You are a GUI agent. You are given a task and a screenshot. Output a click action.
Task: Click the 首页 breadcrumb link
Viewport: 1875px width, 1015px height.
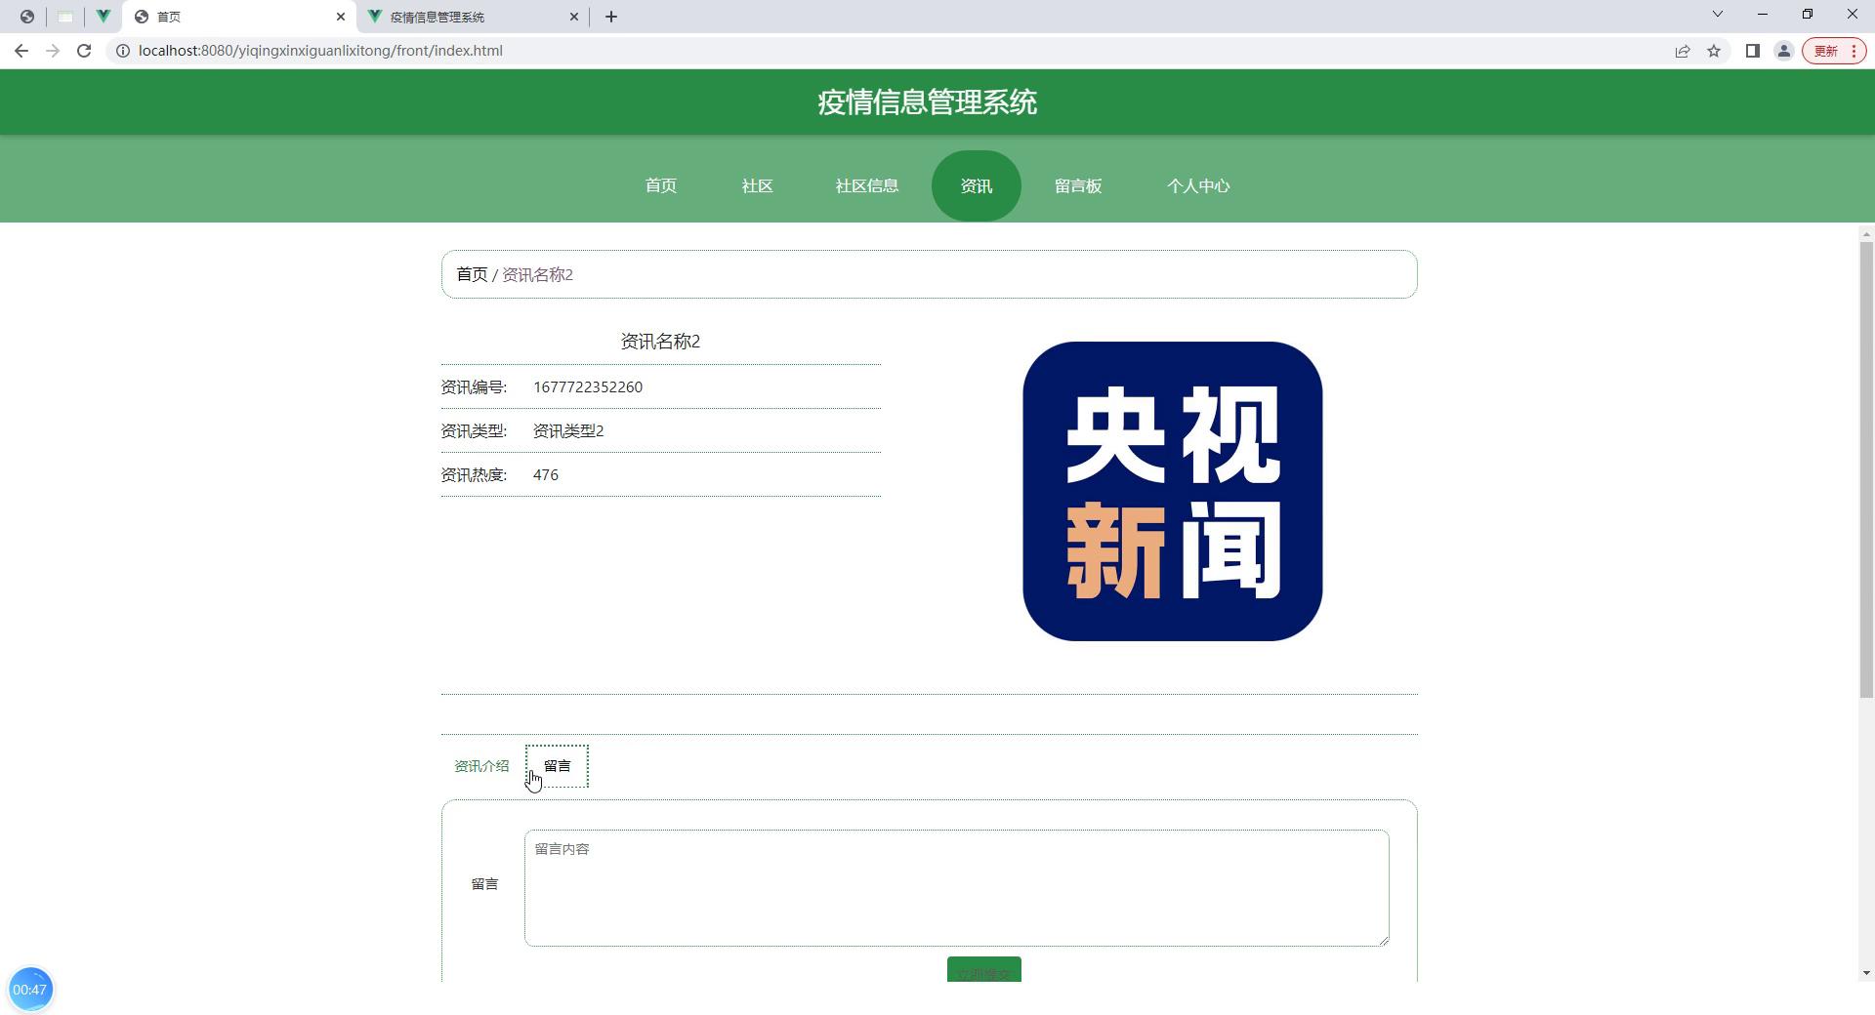pyautogui.click(x=472, y=274)
